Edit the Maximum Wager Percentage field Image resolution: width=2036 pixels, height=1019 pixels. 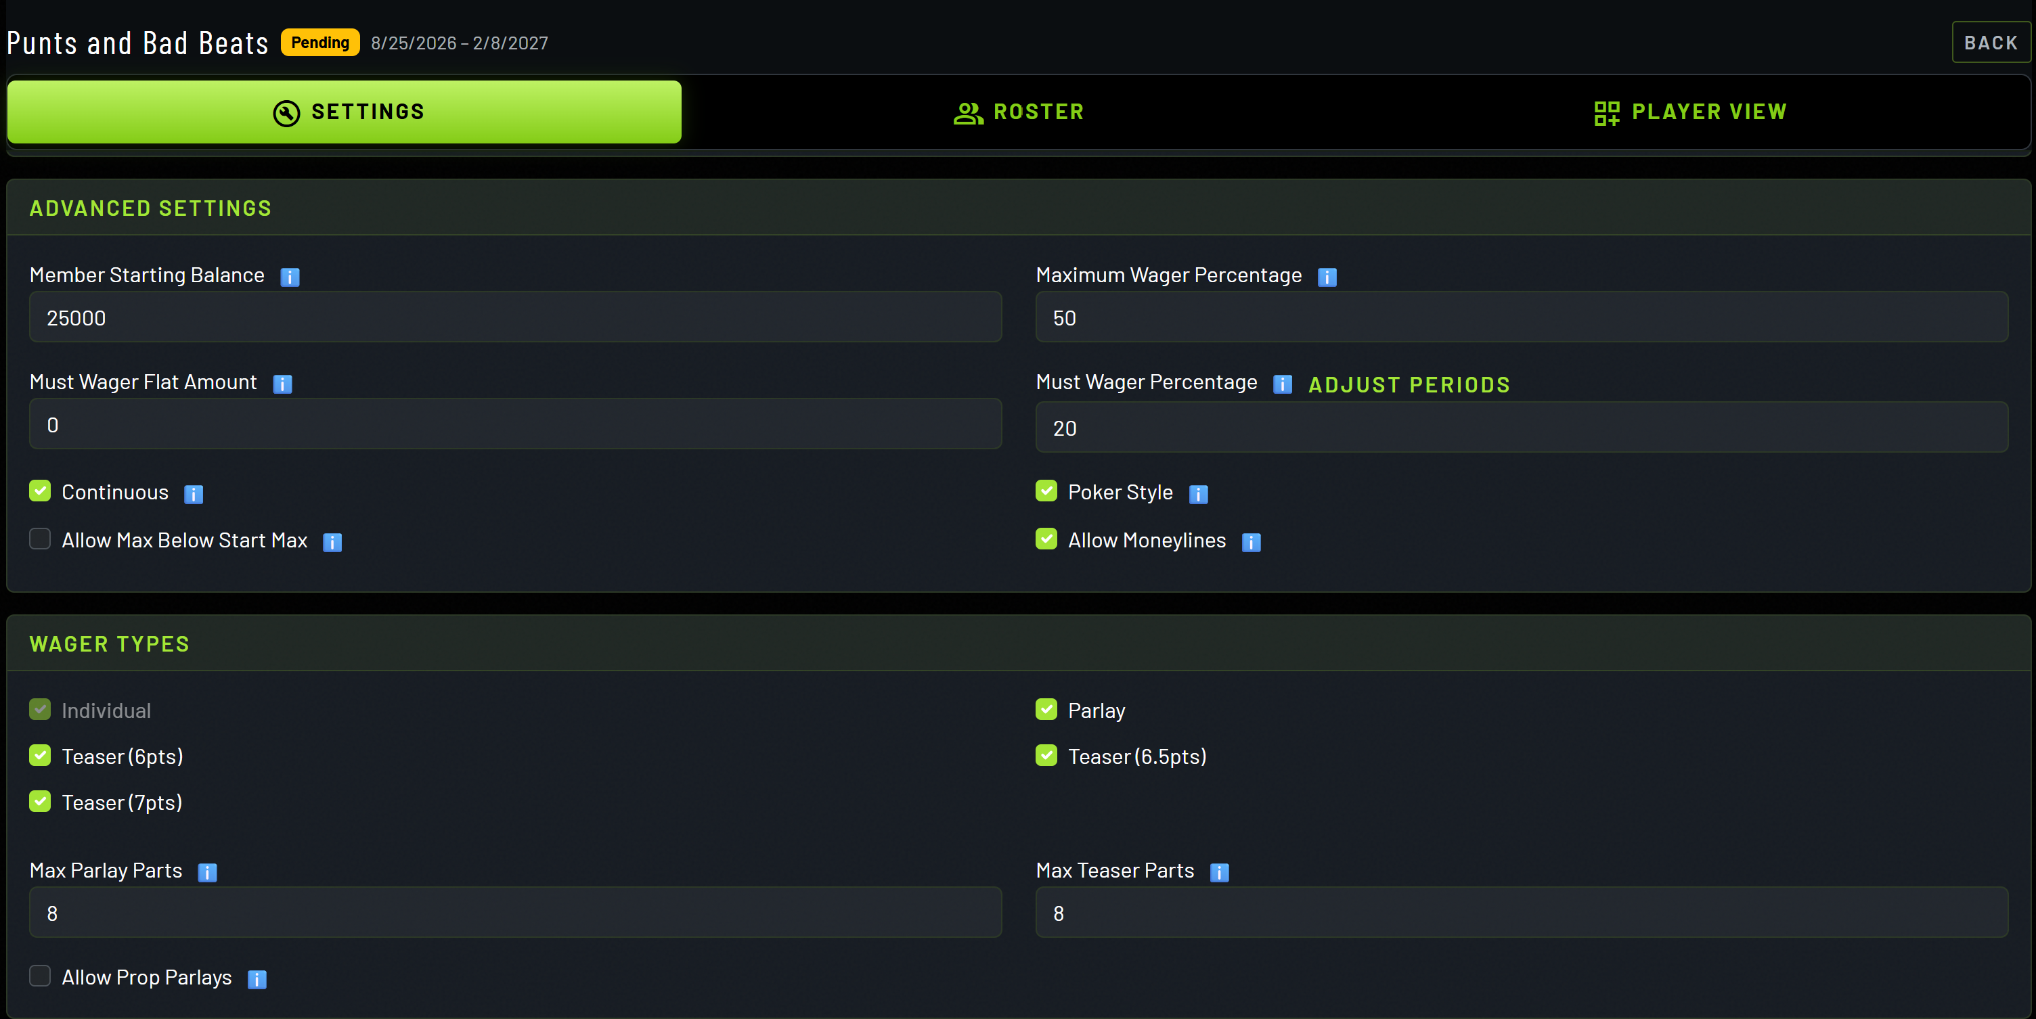[1522, 317]
